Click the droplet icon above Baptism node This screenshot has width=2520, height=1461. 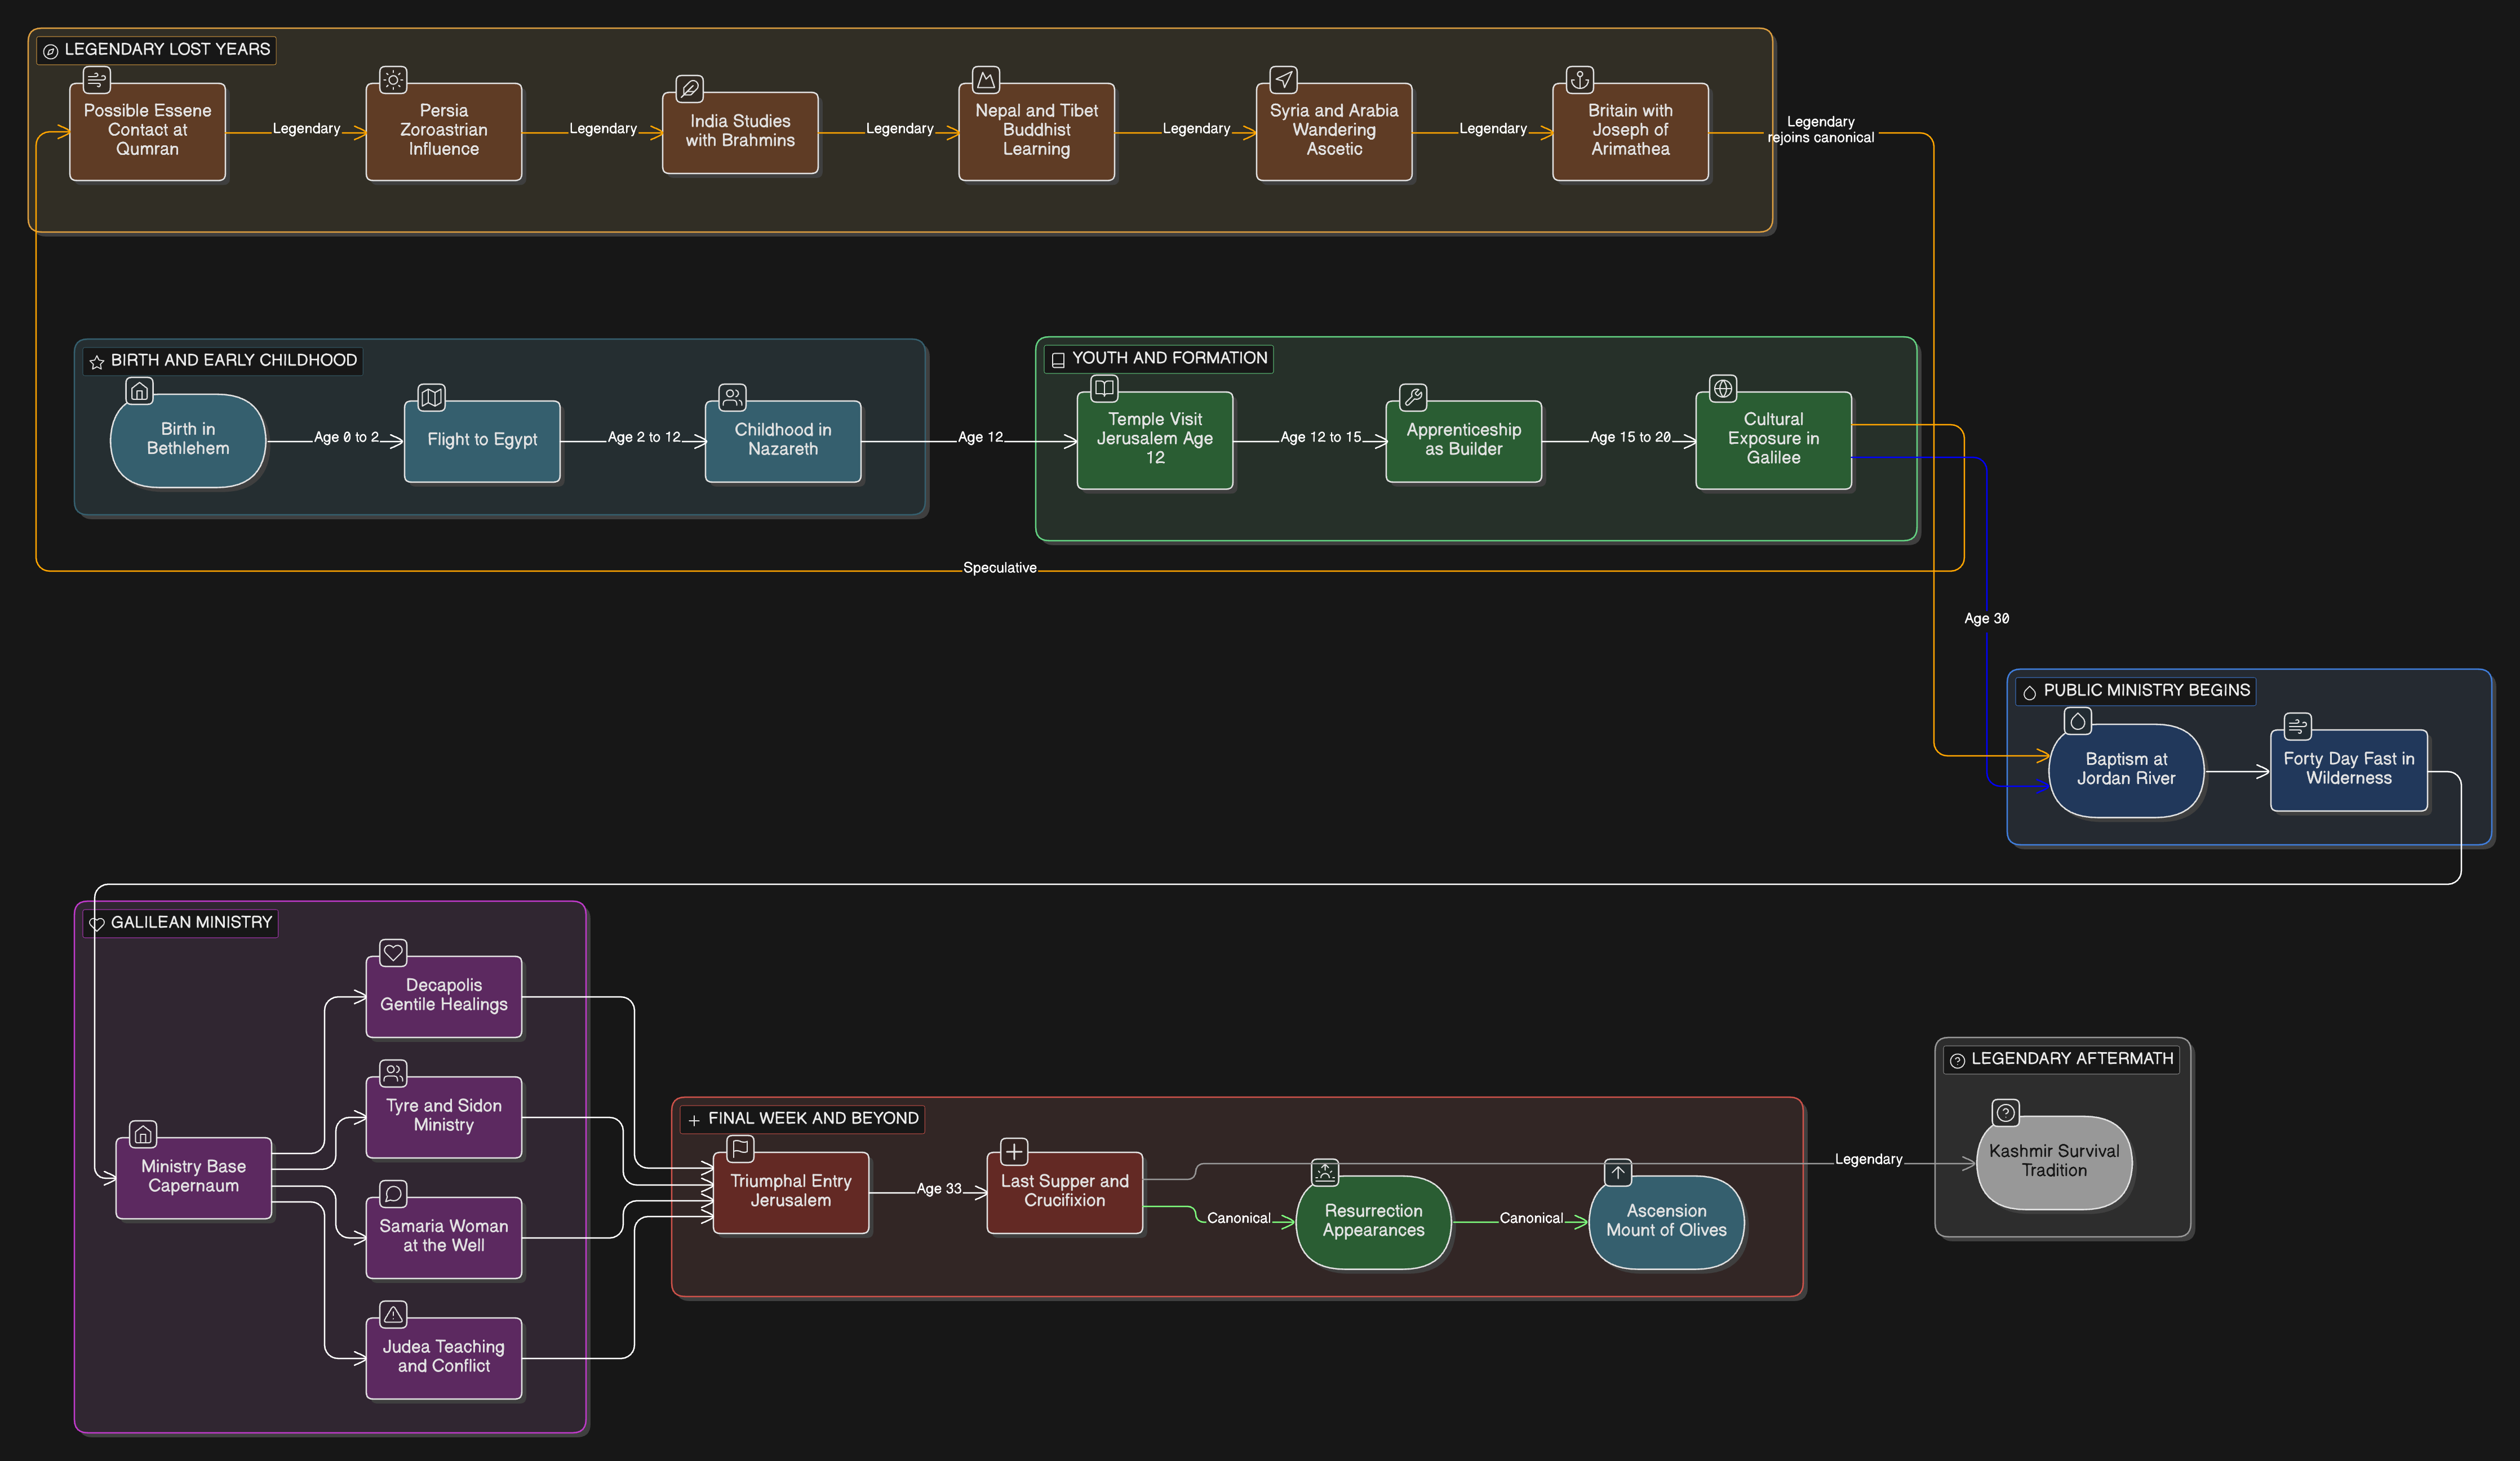2077,720
